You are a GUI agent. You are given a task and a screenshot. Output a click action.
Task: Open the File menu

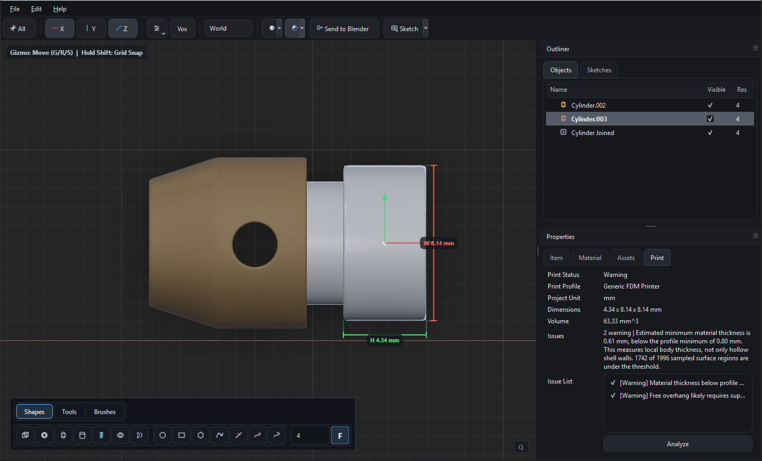point(14,8)
